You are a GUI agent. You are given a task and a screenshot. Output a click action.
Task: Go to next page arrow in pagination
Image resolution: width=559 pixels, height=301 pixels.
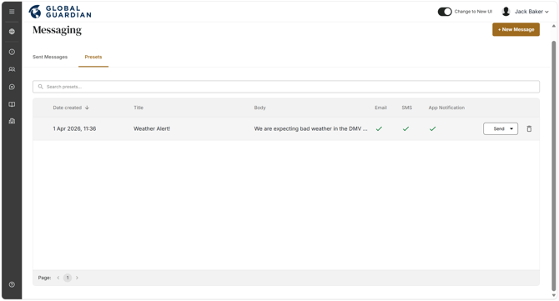[77, 278]
